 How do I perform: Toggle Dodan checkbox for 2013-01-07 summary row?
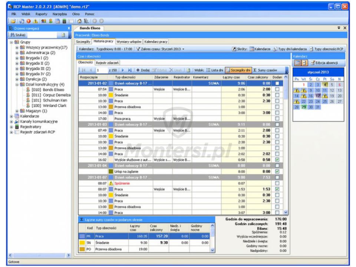click(277, 178)
